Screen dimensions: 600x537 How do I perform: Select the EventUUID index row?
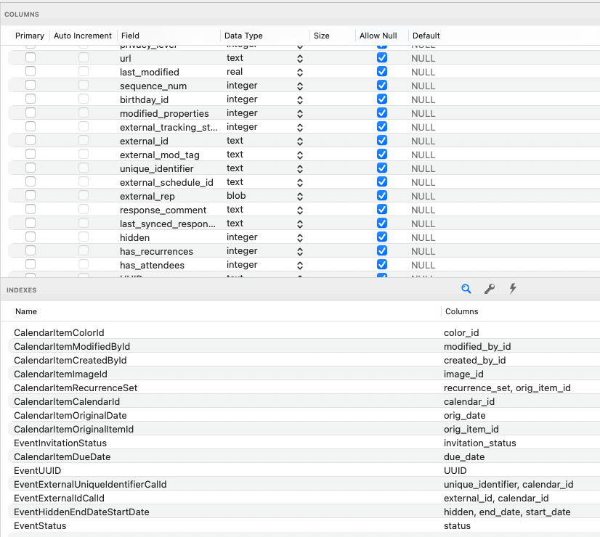click(x=38, y=470)
